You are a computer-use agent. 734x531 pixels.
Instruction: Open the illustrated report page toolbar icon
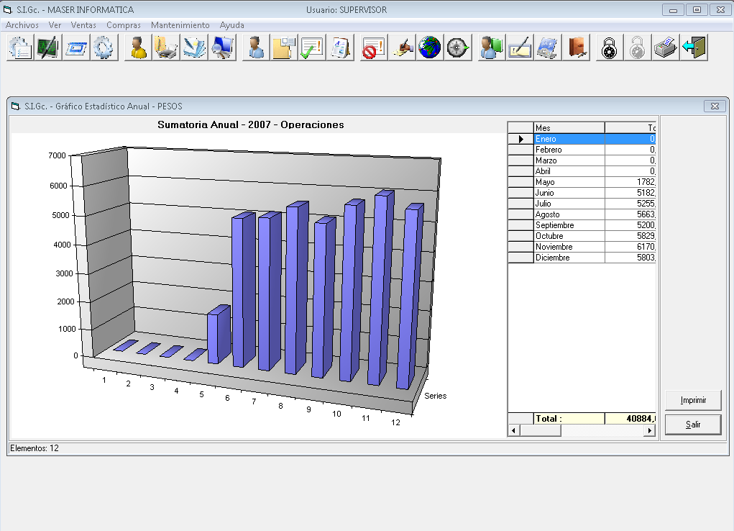click(340, 47)
